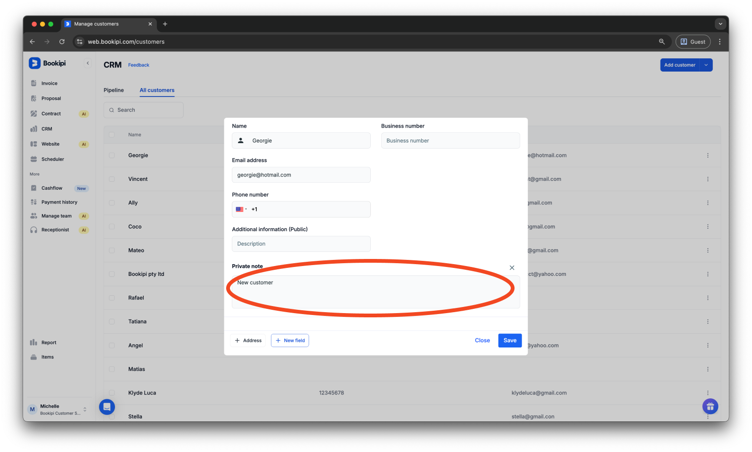The image size is (752, 452).
Task: Open the Proposal sidebar item
Action: click(x=51, y=98)
